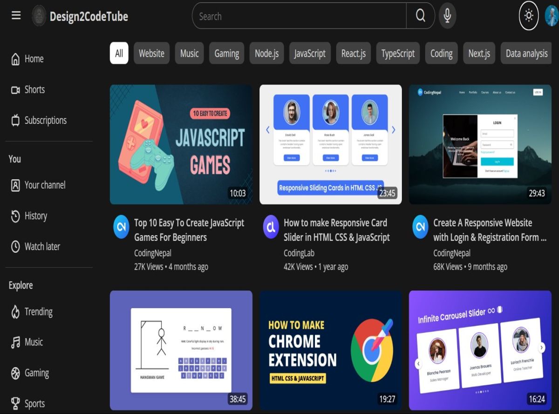Open Subscriptions in the sidebar
Viewport: 559px width, 414px height.
45,121
